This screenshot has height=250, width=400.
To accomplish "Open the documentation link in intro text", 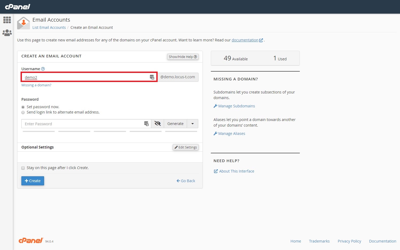I will [x=245, y=40].
